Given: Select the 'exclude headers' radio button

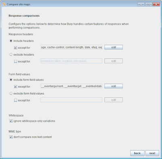Looking at the screenshot, I should pos(11,54).
